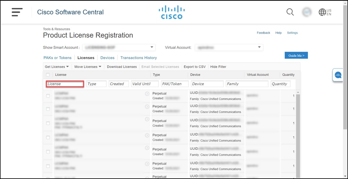This screenshot has width=348, height=179.
Task: Click Export to CSV
Action: pyautogui.click(x=195, y=67)
